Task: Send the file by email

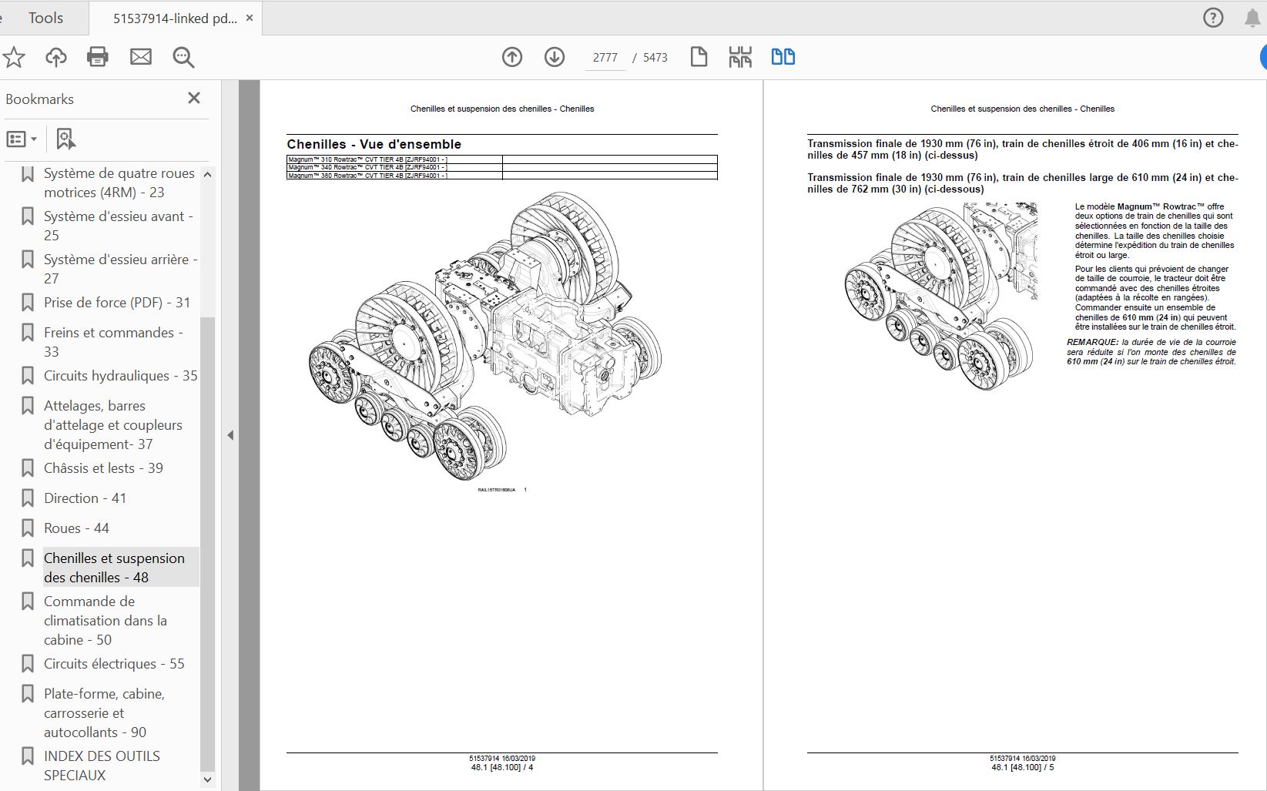Action: (141, 57)
